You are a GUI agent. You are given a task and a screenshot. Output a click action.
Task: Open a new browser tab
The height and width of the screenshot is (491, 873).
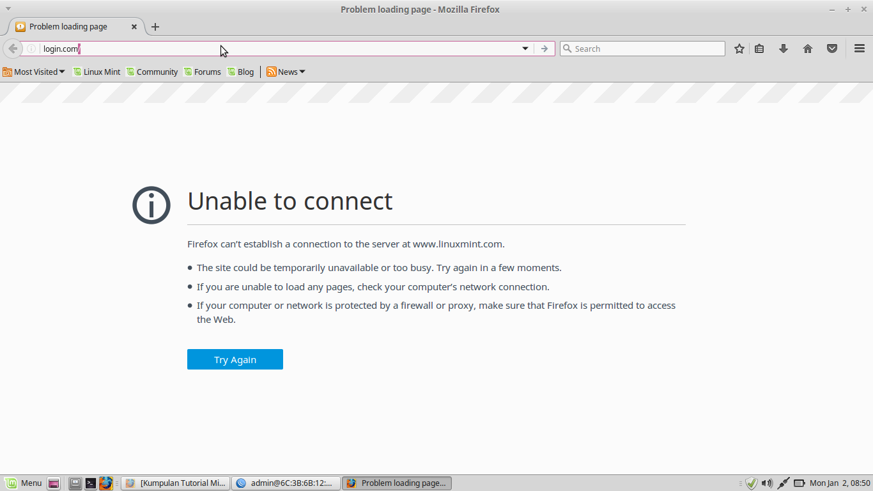pos(155,26)
